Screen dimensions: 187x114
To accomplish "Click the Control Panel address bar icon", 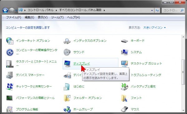I will (x=21, y=10).
